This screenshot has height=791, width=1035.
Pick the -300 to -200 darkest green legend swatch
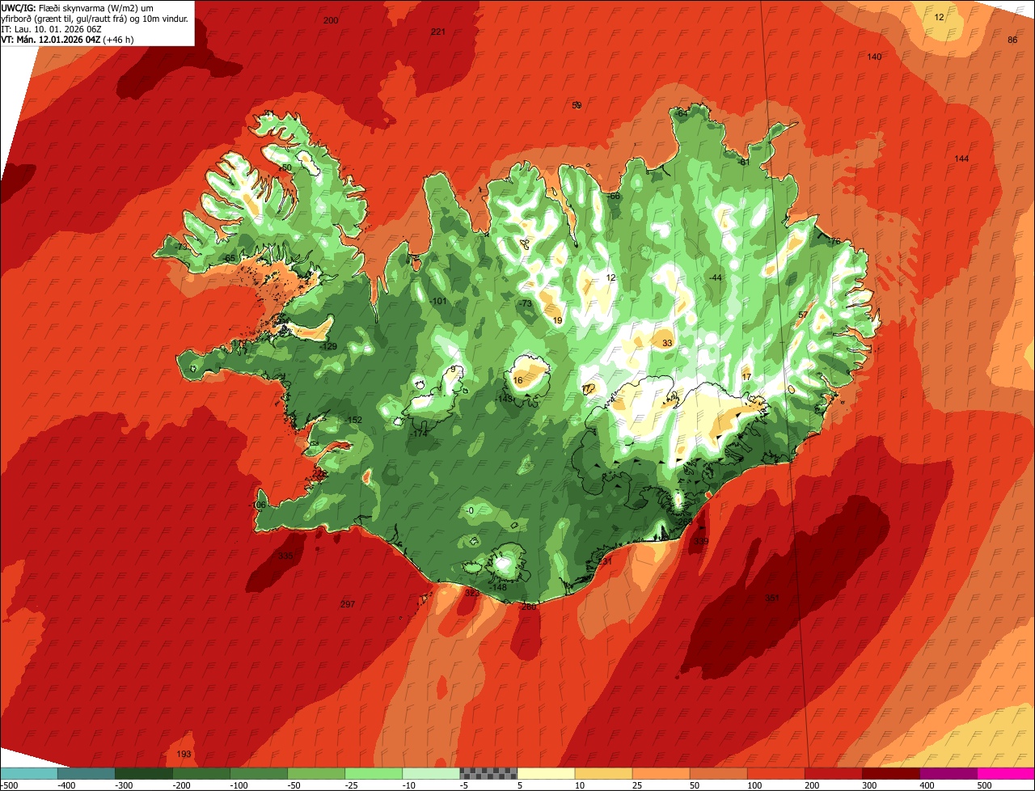point(143,773)
